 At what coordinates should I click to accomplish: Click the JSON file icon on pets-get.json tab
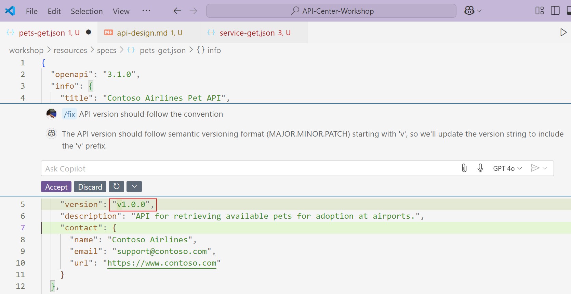[11, 33]
